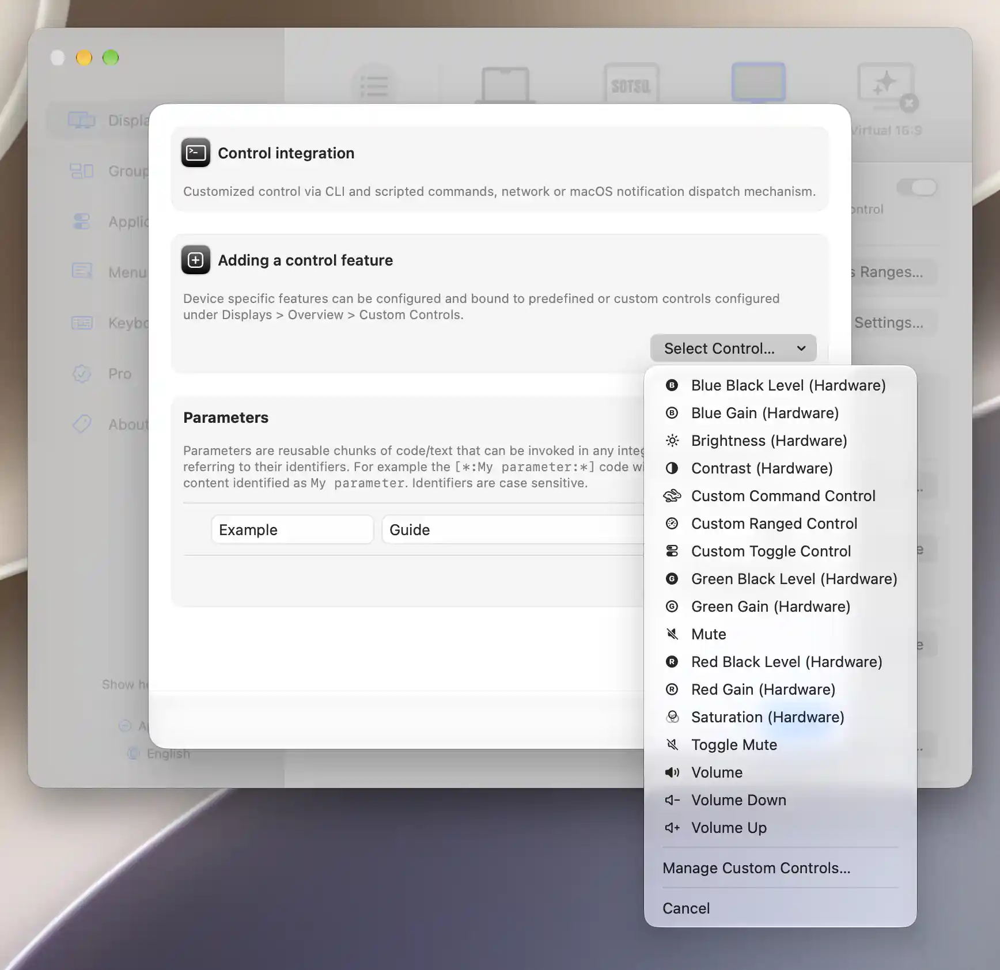The height and width of the screenshot is (970, 1000).
Task: Choose Volume Down from the menu
Action: (x=780, y=800)
